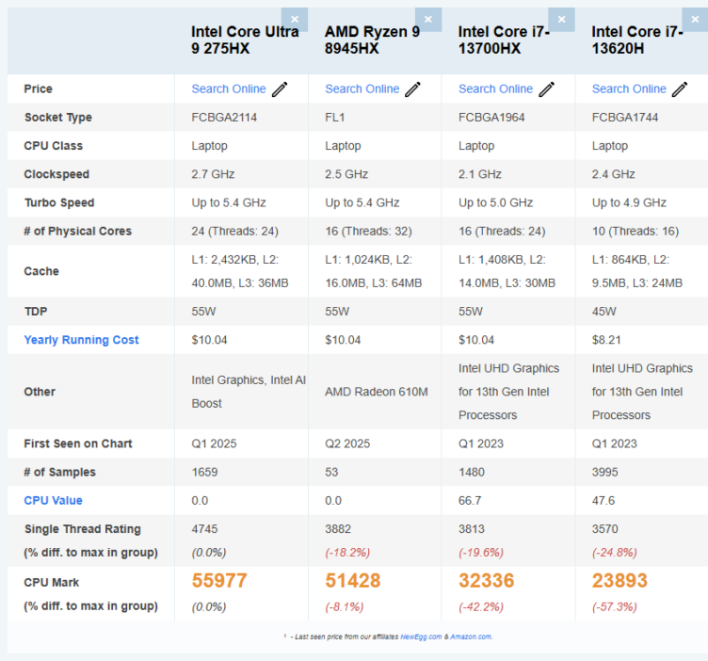Viewport: 708px width, 661px height.
Task: Remove Intel Core i7-13620H column
Action: (695, 20)
